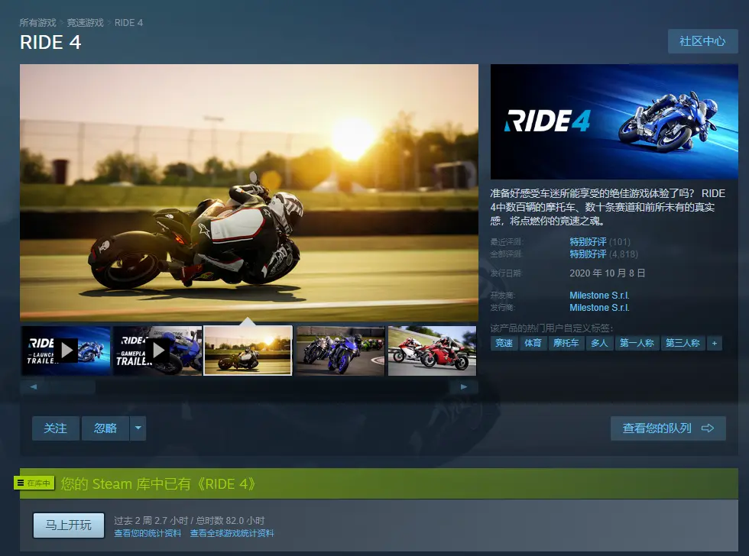The width and height of the screenshot is (749, 556).
Task: Go to 竞速游戏 breadcrumb category
Action: 85,22
